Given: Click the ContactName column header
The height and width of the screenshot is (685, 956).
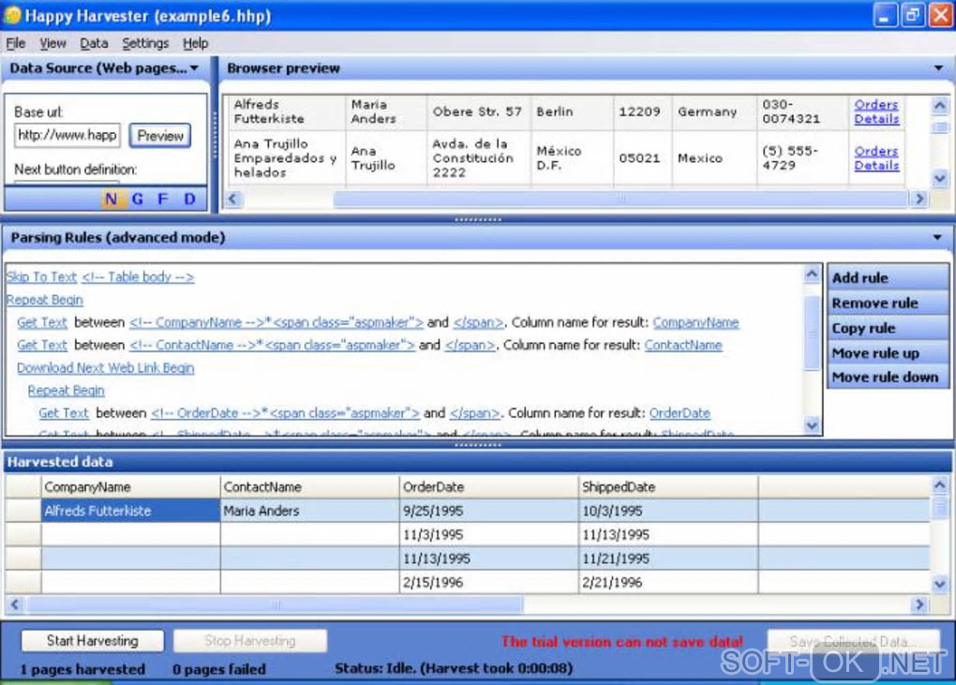Looking at the screenshot, I should 309,487.
